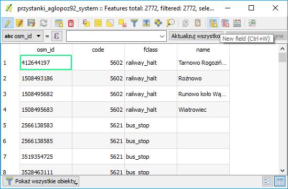Click cell osm_id 1508495683
Screen dimensions: 288x189
(x=46, y=110)
